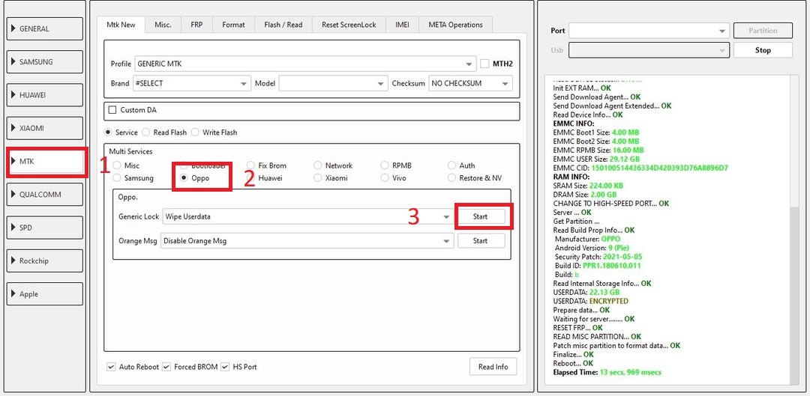The height and width of the screenshot is (396, 810).
Task: Click the Read Info button
Action: pos(493,367)
